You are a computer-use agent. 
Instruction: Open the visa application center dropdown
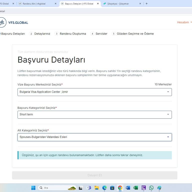(95, 92)
